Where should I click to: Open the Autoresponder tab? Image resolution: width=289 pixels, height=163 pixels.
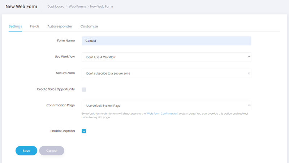pyautogui.click(x=60, y=26)
